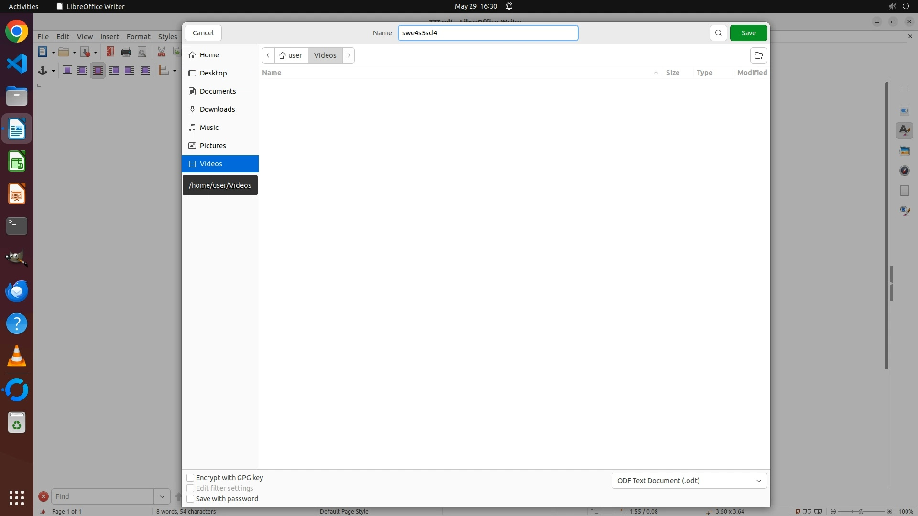Toggle Edit filter settings checkbox
This screenshot has width=918, height=516.
190,488
